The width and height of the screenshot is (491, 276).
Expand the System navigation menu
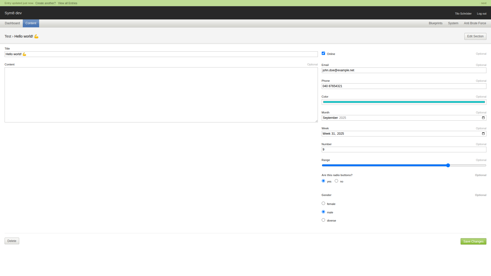[x=453, y=23]
